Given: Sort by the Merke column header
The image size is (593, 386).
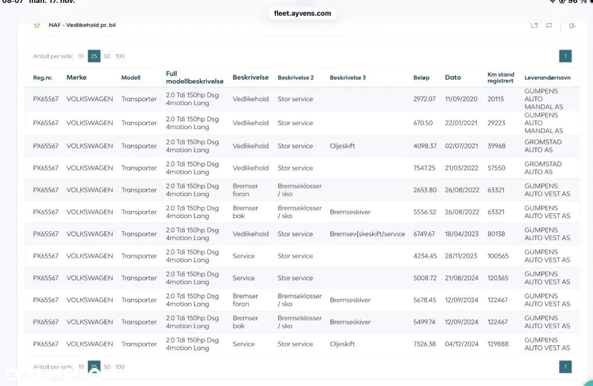Looking at the screenshot, I should click(77, 77).
